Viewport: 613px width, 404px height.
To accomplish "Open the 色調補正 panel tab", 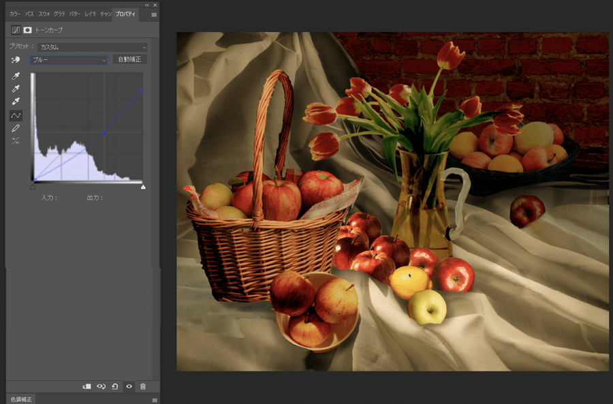I will [x=19, y=399].
